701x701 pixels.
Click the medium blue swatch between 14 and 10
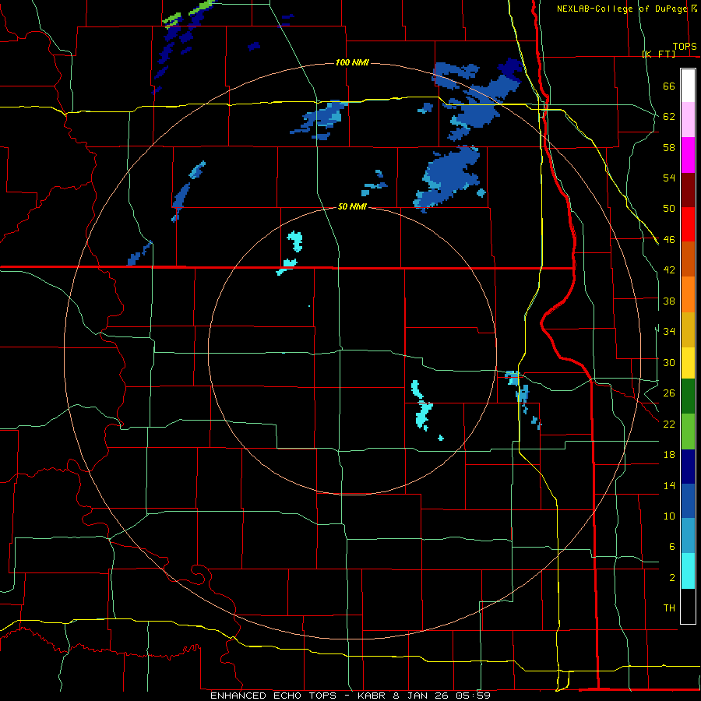[x=688, y=501]
